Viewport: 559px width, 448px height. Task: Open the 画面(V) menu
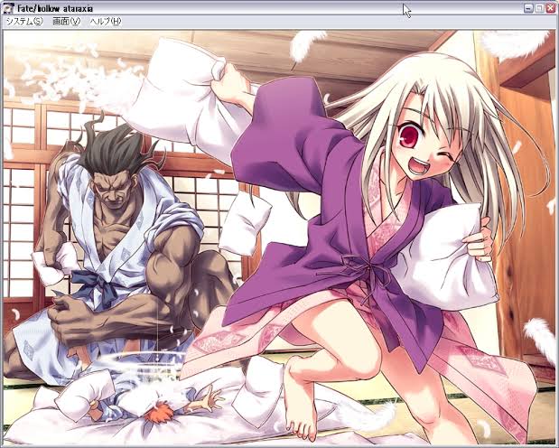click(66, 21)
